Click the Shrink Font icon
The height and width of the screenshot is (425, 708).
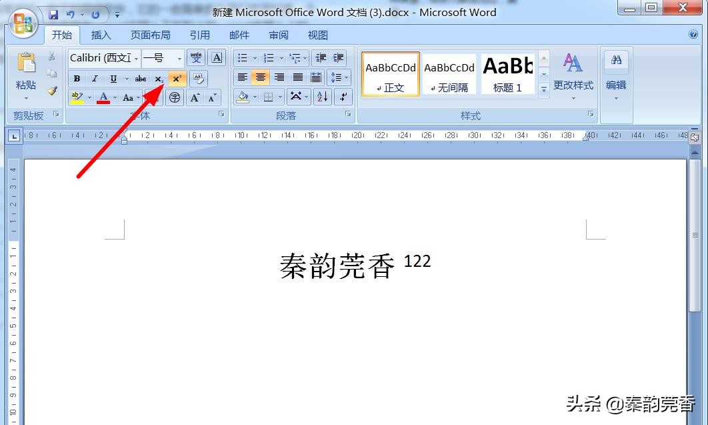[x=211, y=97]
